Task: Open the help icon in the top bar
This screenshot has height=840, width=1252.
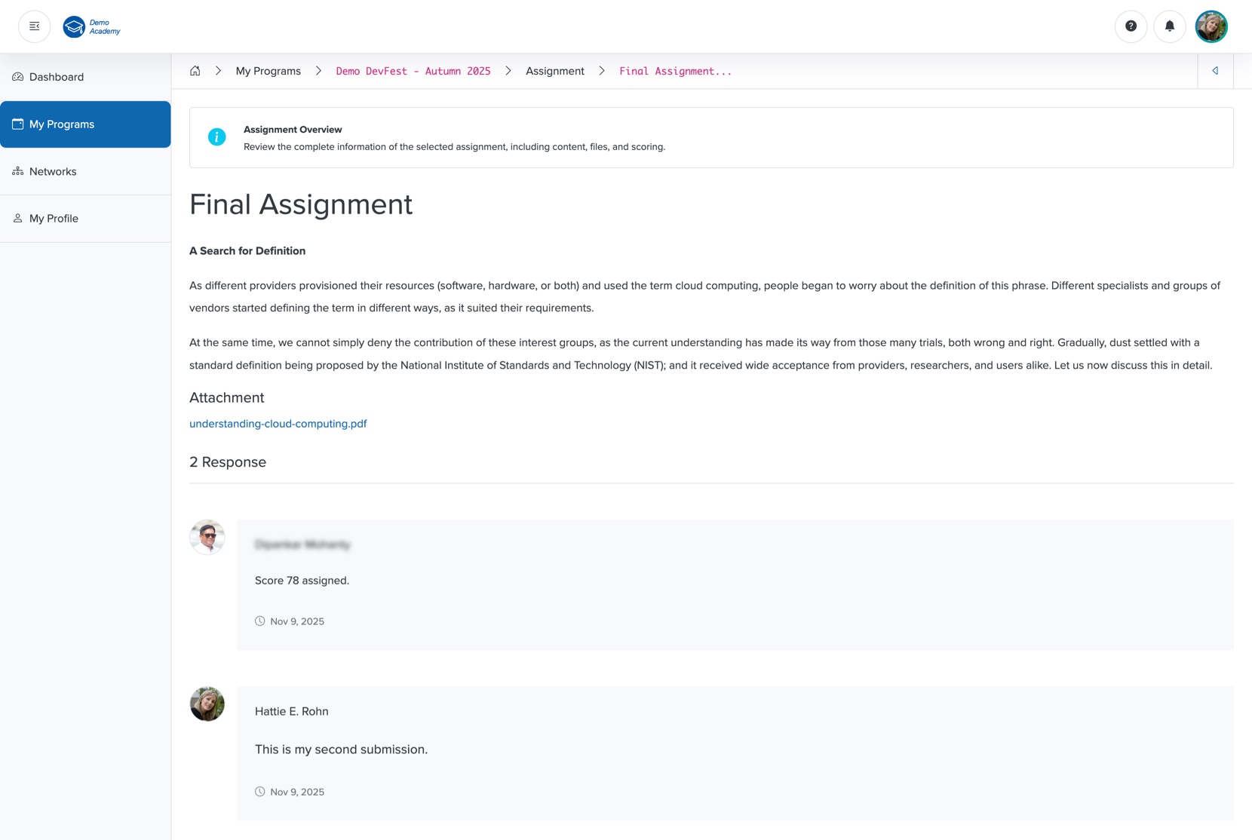Action: coord(1131,26)
